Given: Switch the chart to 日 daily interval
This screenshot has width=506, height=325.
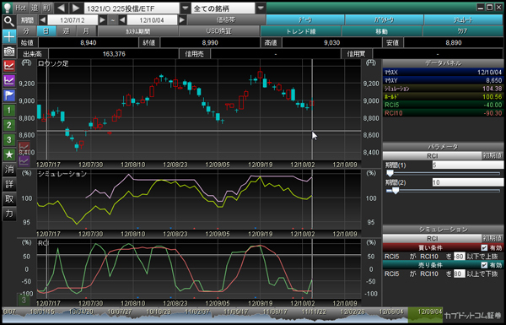Looking at the screenshot, I should click(46, 31).
